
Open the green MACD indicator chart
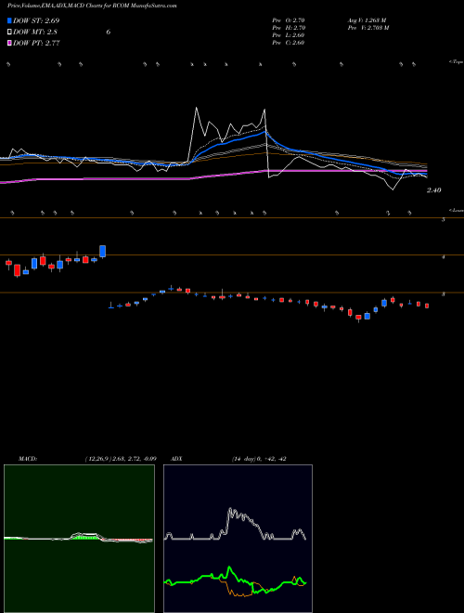click(x=79, y=539)
